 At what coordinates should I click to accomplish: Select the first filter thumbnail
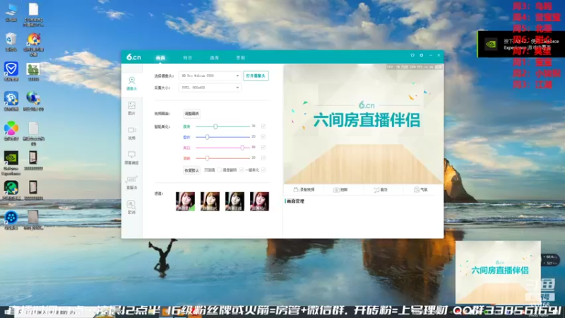click(185, 201)
